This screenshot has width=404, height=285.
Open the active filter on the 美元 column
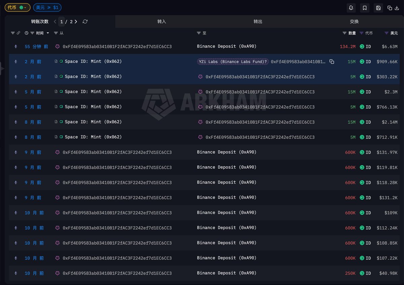386,33
